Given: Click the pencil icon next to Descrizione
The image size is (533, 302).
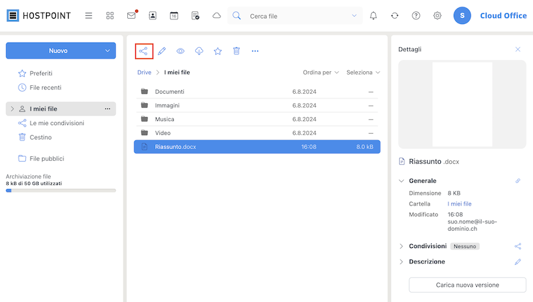Looking at the screenshot, I should [518, 262].
